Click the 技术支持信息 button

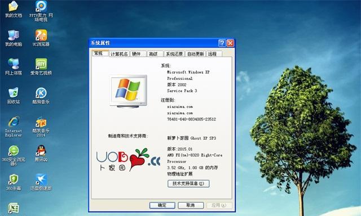[x=188, y=183]
